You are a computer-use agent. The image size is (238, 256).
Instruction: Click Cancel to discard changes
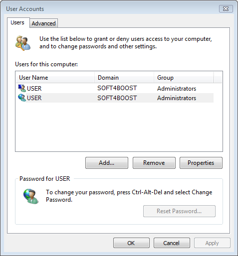pos(172,243)
